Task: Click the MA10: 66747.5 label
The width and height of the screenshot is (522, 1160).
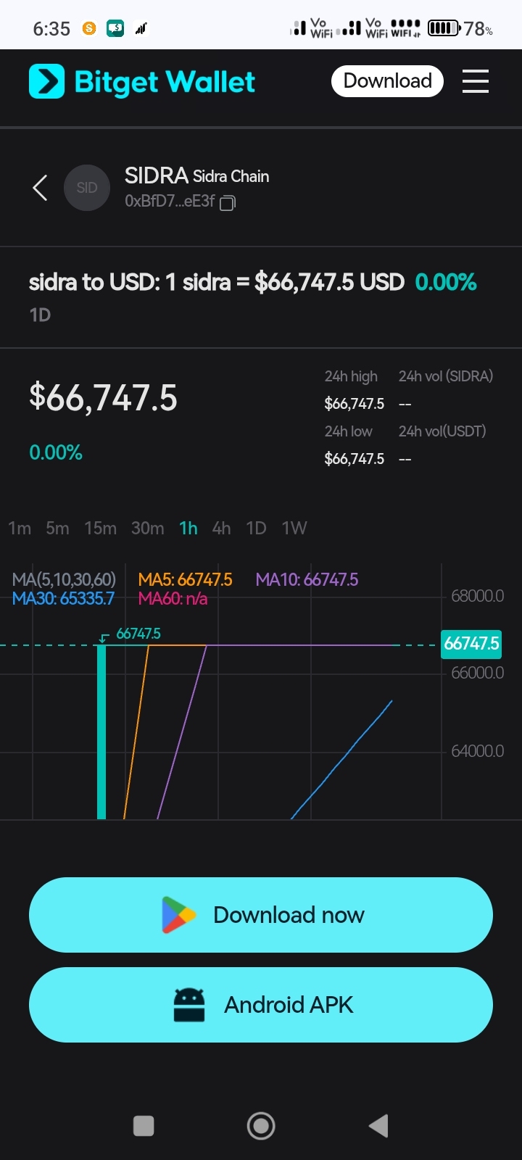Action: coord(307,579)
